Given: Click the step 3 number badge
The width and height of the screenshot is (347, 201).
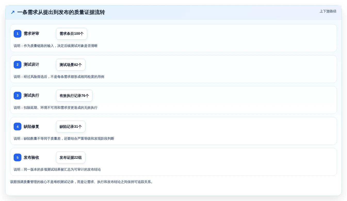Looking at the screenshot, I should point(18,96).
